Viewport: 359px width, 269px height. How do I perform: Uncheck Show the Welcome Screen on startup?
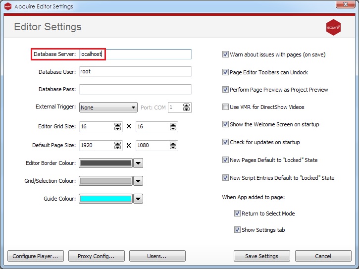[225, 124]
